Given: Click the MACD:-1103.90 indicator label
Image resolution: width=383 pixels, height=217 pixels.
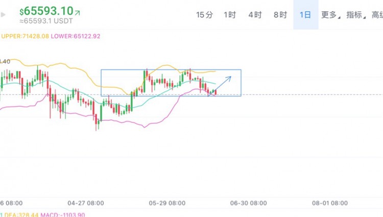Looking at the screenshot, I should [63, 215].
